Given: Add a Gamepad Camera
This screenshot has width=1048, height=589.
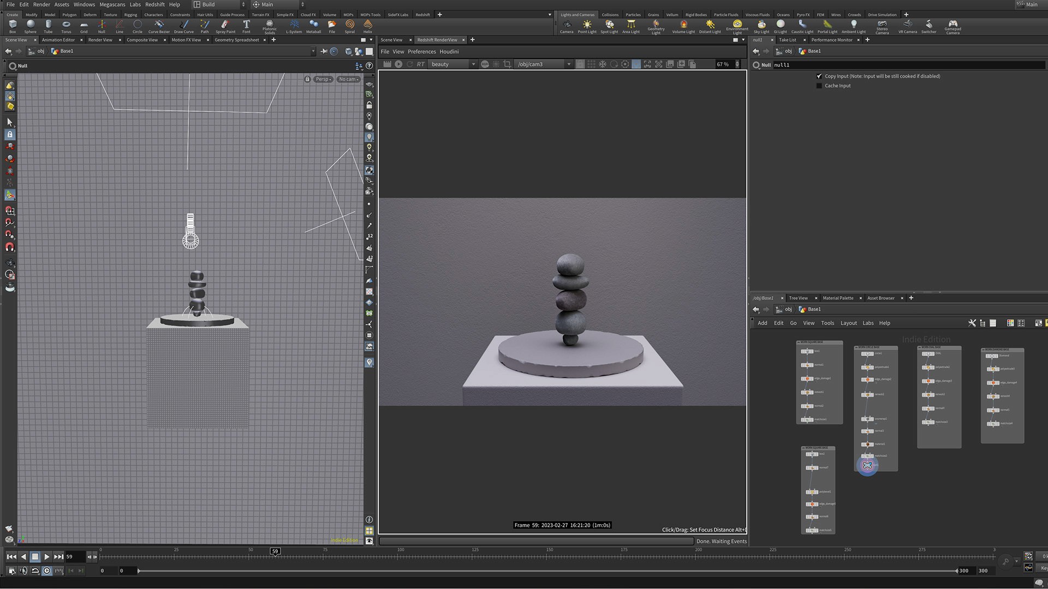Looking at the screenshot, I should [953, 27].
